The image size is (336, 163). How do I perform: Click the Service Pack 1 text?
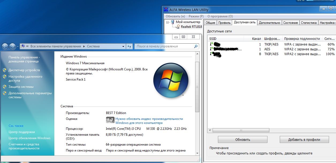tap(76, 79)
